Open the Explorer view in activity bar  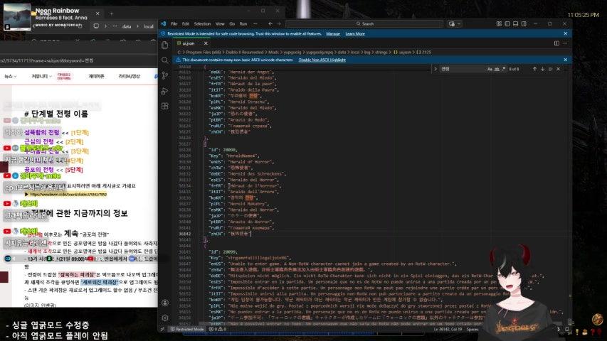pos(165,45)
